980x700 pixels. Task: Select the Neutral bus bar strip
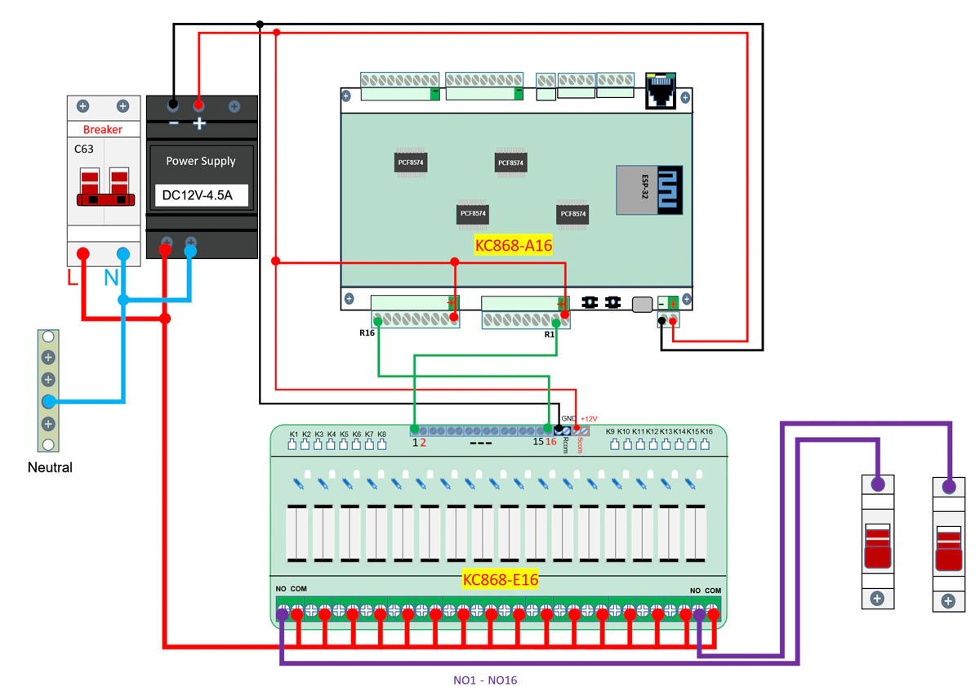[x=48, y=390]
